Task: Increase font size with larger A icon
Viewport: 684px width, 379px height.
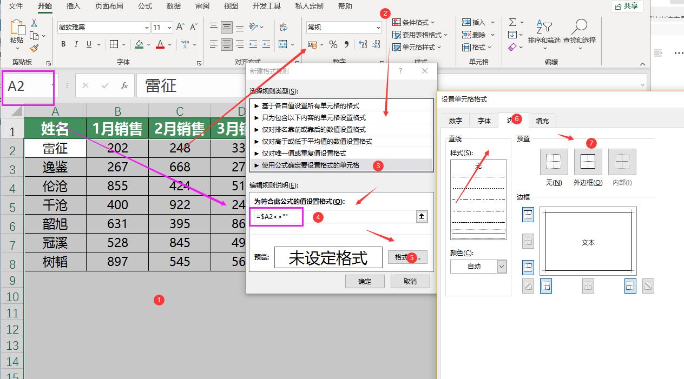Action: (x=181, y=26)
